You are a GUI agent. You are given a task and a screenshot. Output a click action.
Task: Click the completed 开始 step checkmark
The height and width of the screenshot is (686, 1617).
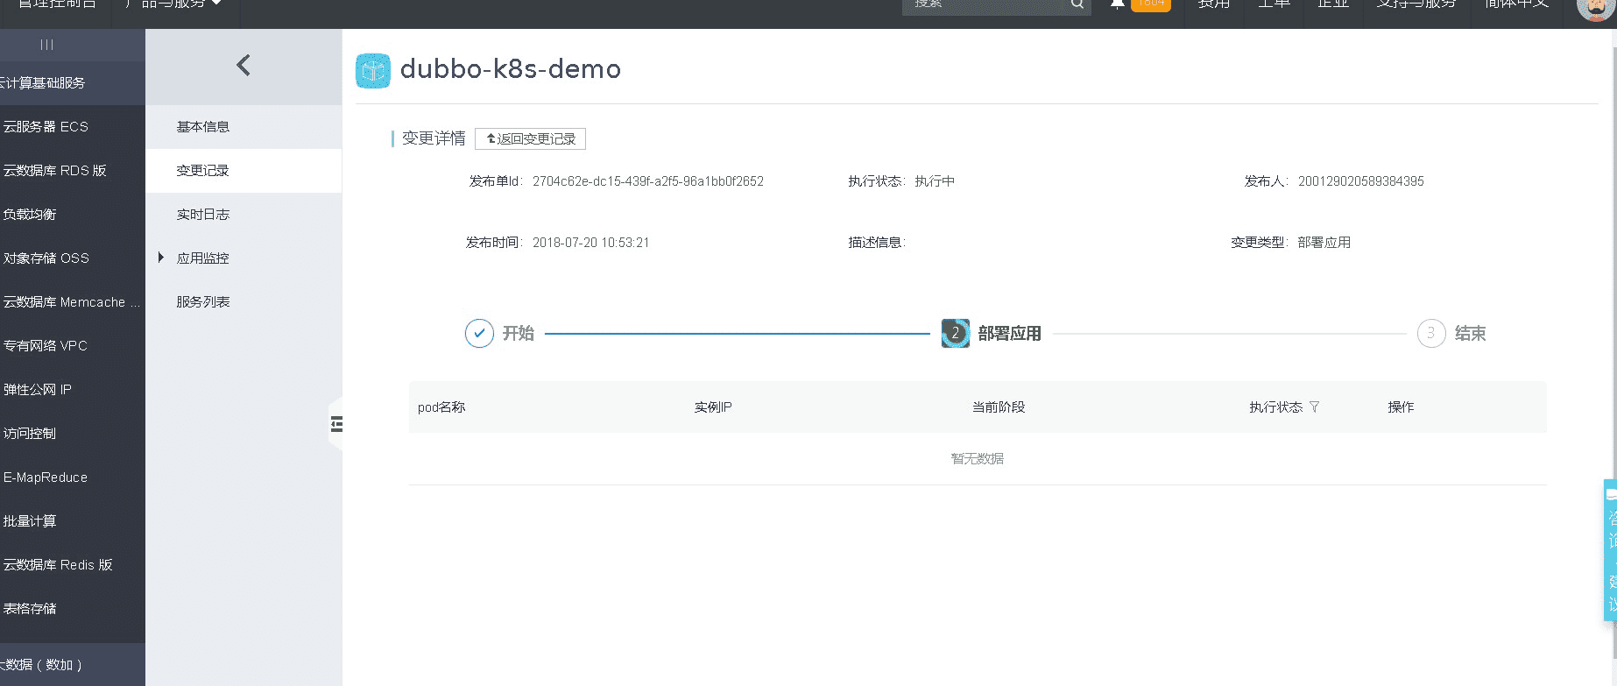(x=479, y=334)
